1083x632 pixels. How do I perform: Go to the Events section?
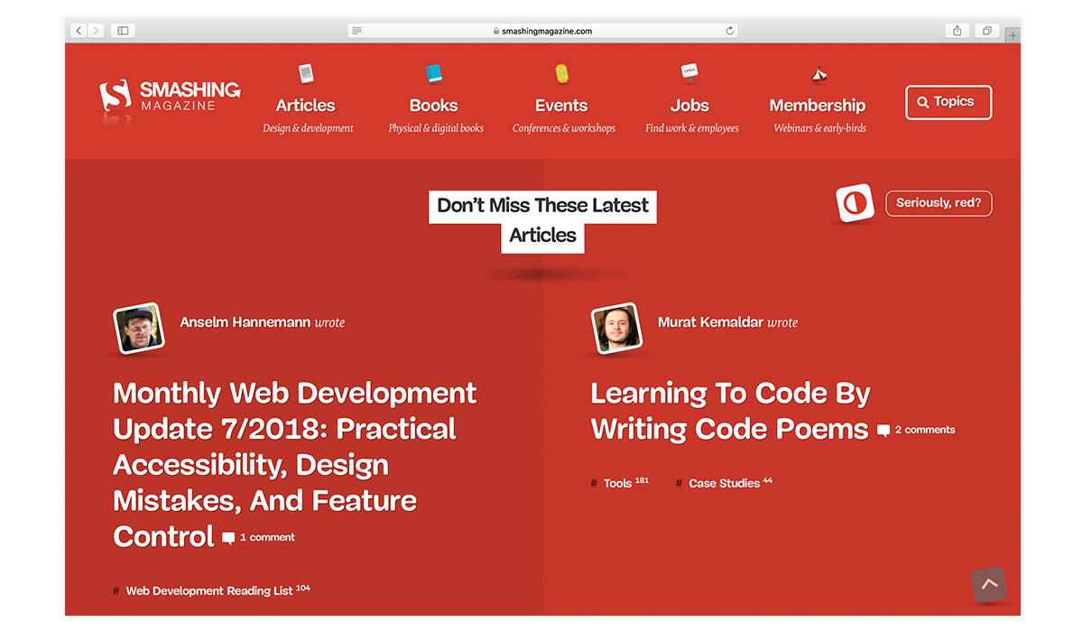(x=561, y=106)
